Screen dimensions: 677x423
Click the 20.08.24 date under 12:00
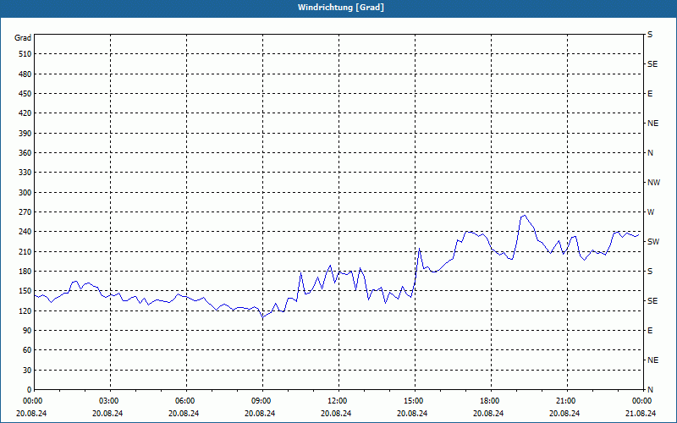(336, 413)
